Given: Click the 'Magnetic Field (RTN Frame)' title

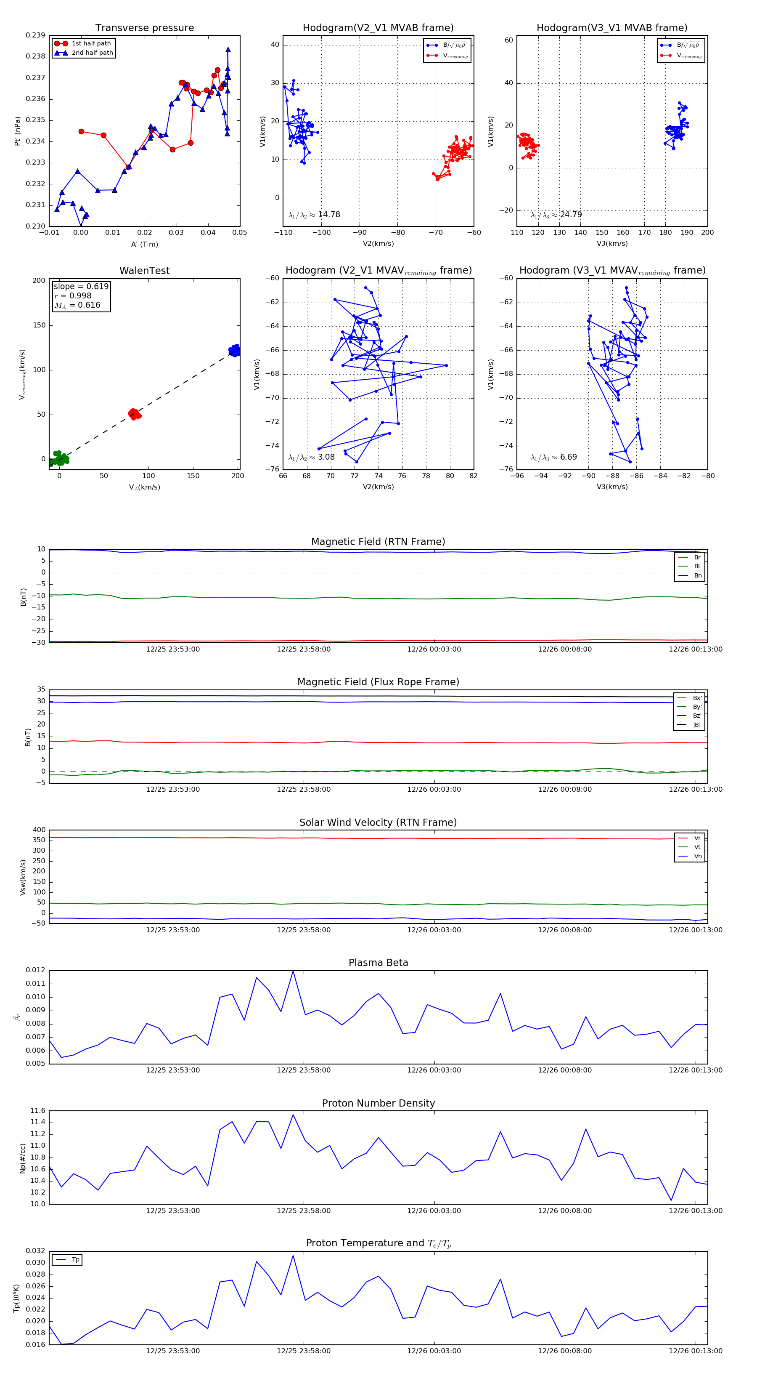Looking at the screenshot, I should [x=378, y=542].
